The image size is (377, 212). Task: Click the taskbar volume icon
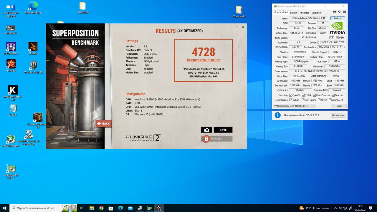click(x=340, y=208)
